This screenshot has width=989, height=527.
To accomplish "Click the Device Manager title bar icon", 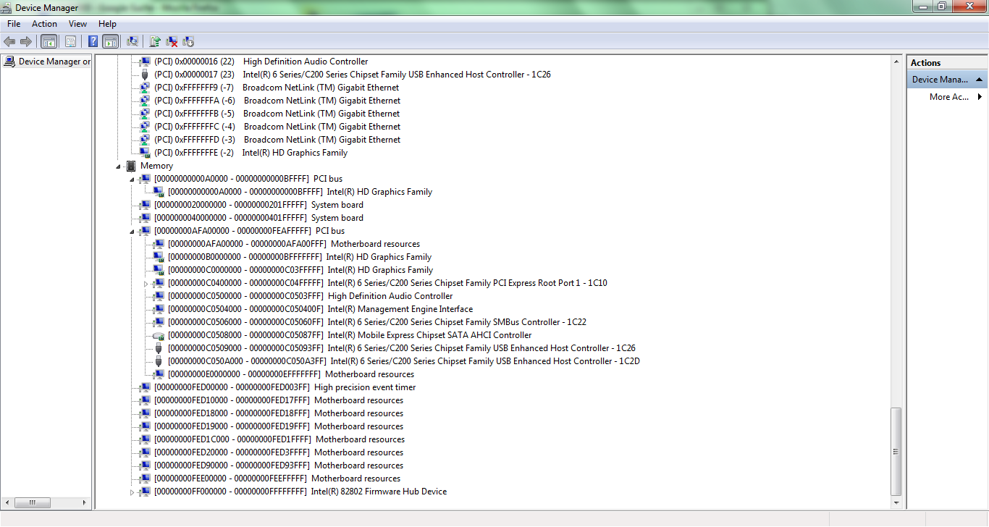I will (7, 7).
